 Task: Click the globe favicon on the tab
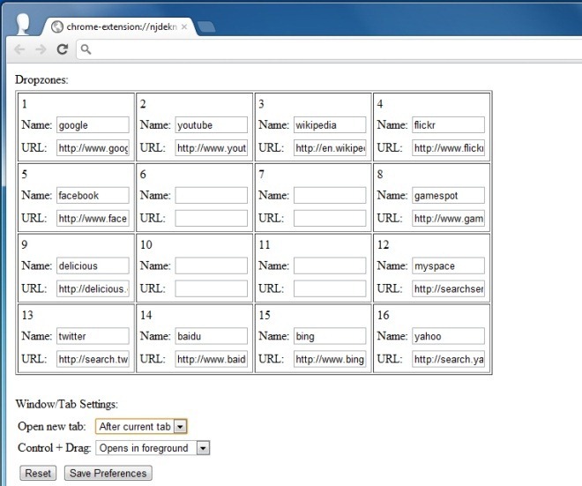click(57, 26)
